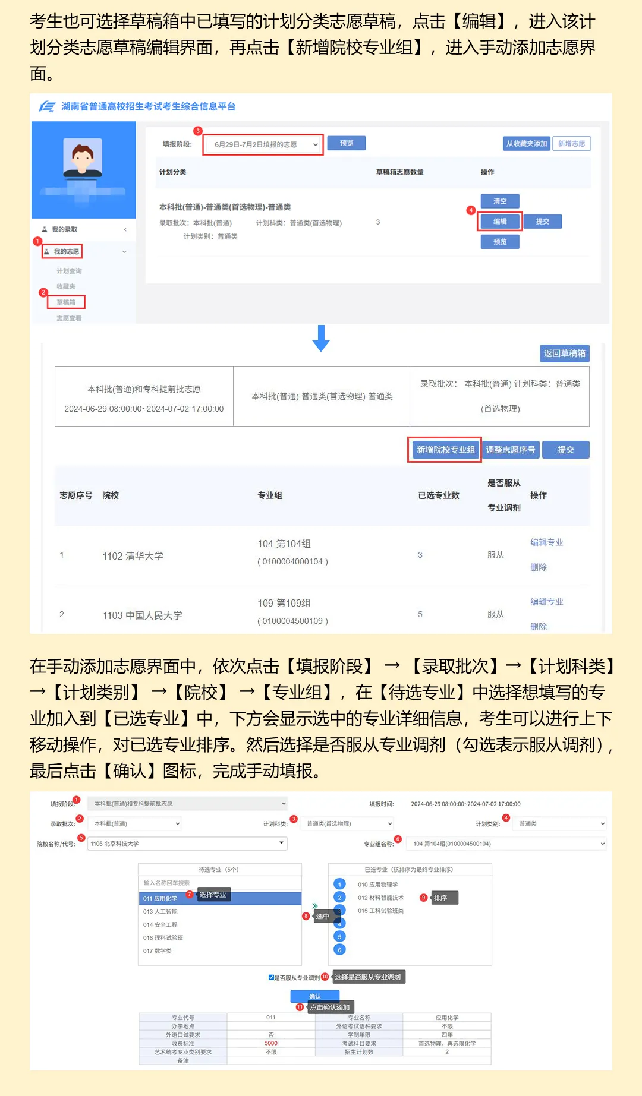
Task: Click the 我的录取 person icon
Action: [45, 229]
